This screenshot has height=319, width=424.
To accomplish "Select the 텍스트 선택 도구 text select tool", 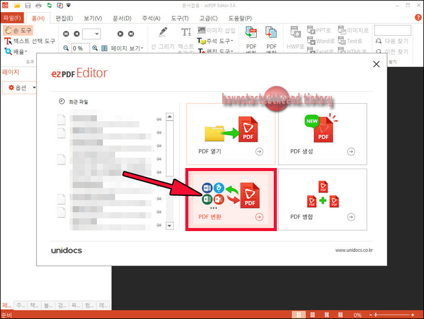I will 30,41.
